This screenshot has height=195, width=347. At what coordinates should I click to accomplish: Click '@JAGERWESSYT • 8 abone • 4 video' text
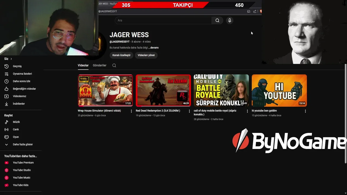(x=130, y=42)
